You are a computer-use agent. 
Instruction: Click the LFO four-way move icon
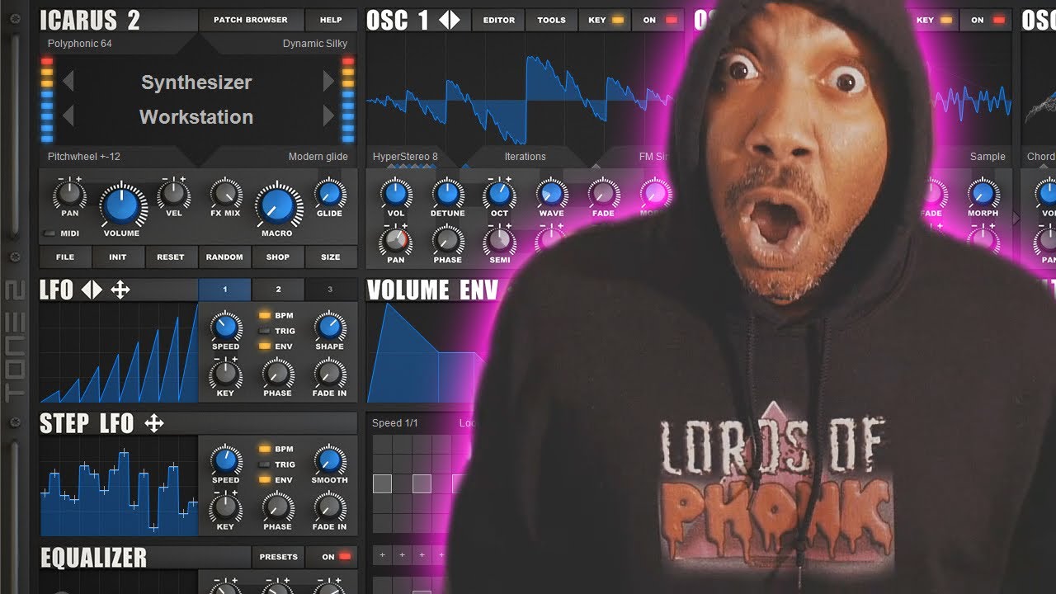click(120, 290)
